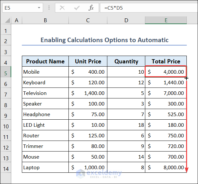Click the title cell Enabling Calculations Options
198x184 pixels.
point(104,40)
